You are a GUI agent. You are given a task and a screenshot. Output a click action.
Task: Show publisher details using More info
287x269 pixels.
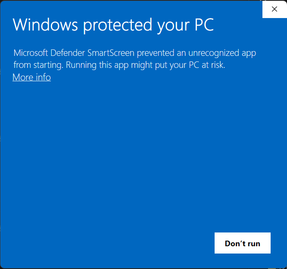coord(31,77)
